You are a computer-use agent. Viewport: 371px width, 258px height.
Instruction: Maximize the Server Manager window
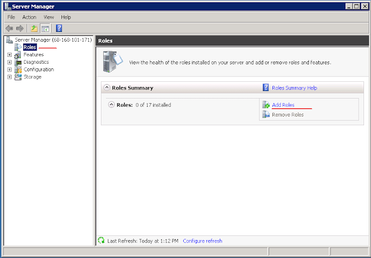point(357,6)
